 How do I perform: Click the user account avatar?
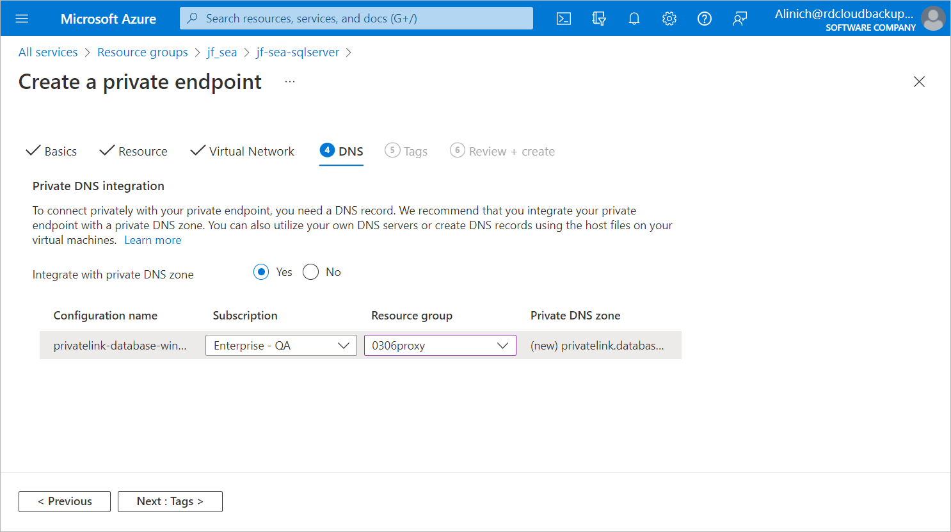(x=933, y=19)
